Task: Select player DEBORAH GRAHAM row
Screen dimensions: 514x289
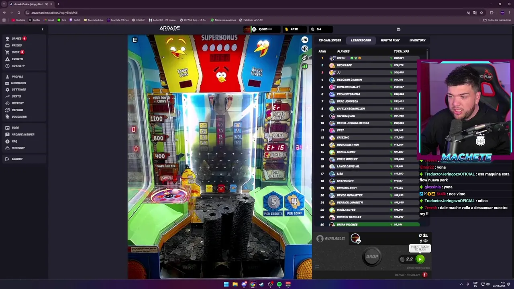Action: click(369, 79)
